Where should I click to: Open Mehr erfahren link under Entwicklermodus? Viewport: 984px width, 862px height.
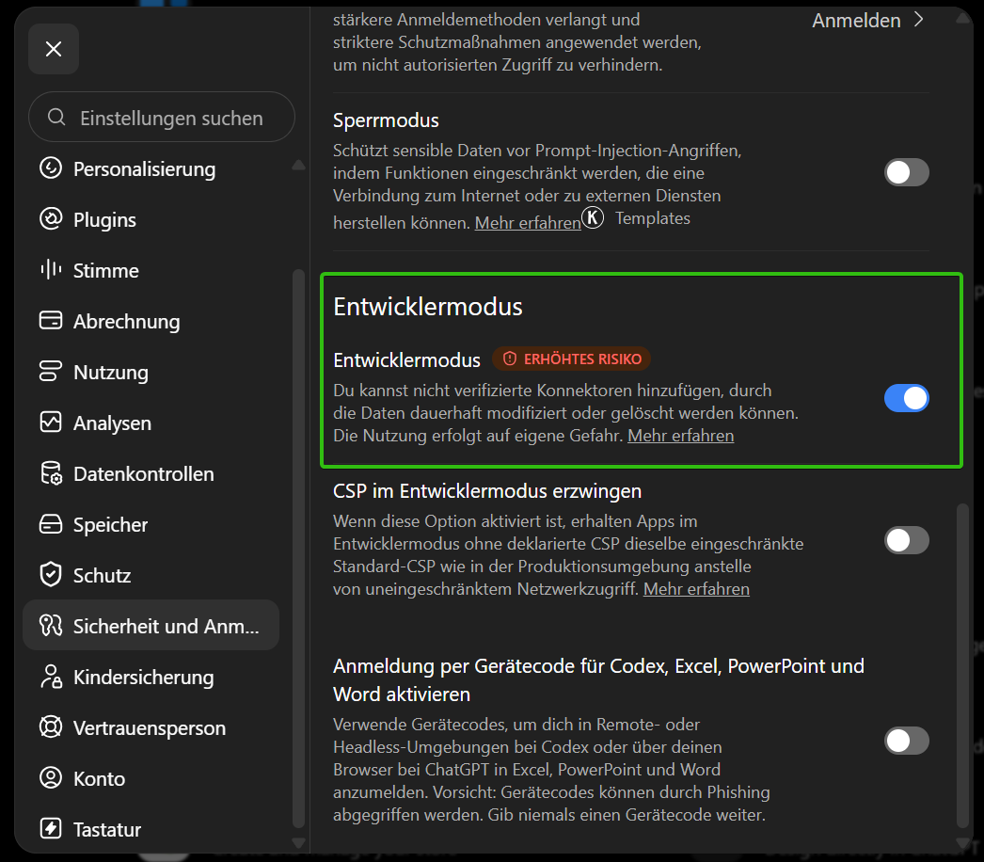click(680, 436)
